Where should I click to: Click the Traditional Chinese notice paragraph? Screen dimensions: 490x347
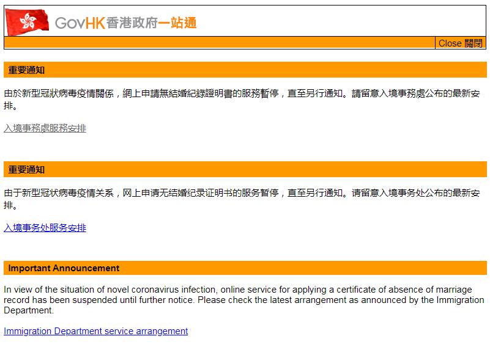coord(243,100)
